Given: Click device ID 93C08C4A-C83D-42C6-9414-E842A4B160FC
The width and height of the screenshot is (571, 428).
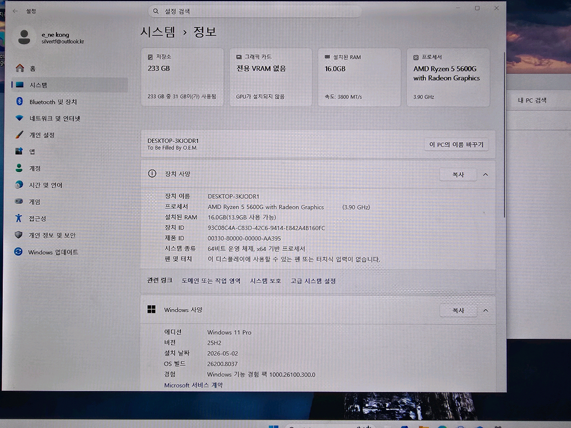Looking at the screenshot, I should pos(266,228).
